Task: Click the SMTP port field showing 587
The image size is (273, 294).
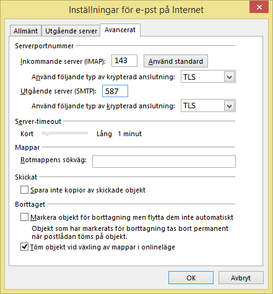Action: click(115, 91)
